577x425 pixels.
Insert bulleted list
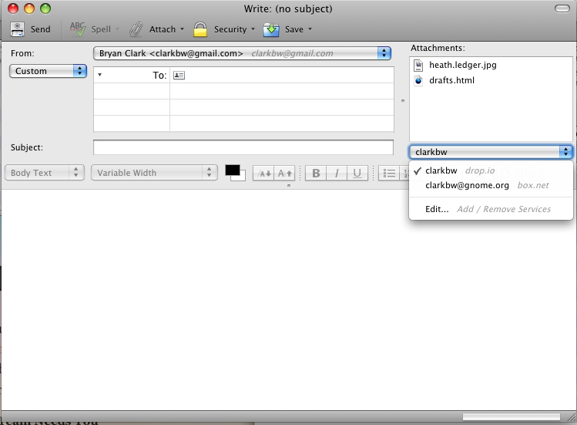tap(389, 173)
